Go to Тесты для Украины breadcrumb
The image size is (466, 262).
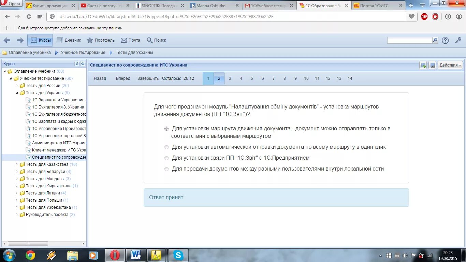click(134, 53)
